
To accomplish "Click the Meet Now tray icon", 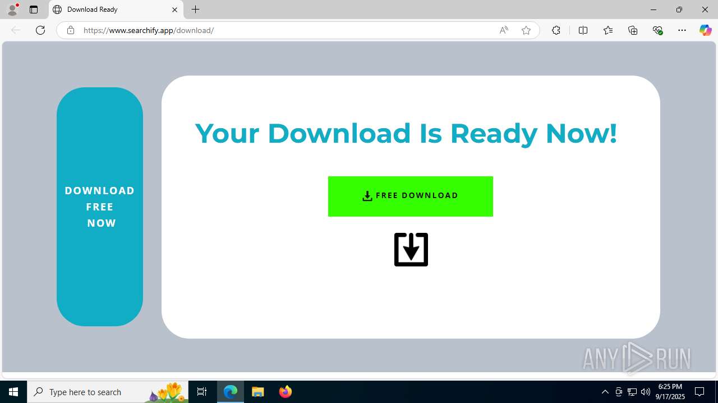I will pyautogui.click(x=619, y=392).
